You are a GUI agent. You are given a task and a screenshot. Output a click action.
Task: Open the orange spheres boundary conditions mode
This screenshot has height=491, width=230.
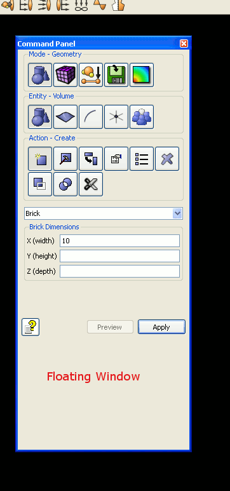point(91,75)
